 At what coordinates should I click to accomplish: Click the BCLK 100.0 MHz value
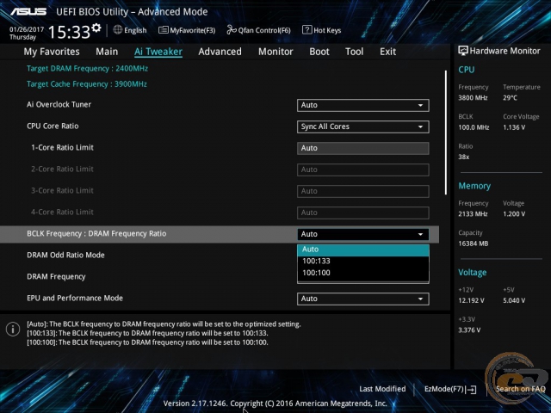coord(474,127)
